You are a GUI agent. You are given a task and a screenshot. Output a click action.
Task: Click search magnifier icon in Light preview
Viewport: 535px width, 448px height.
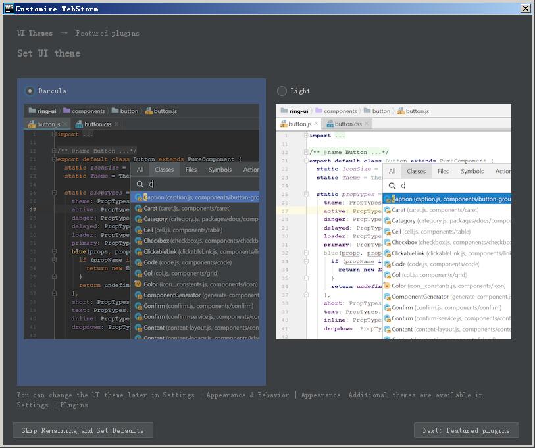[x=392, y=186]
